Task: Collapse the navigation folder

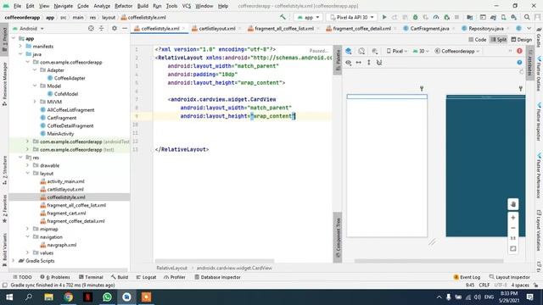Action: coord(27,237)
